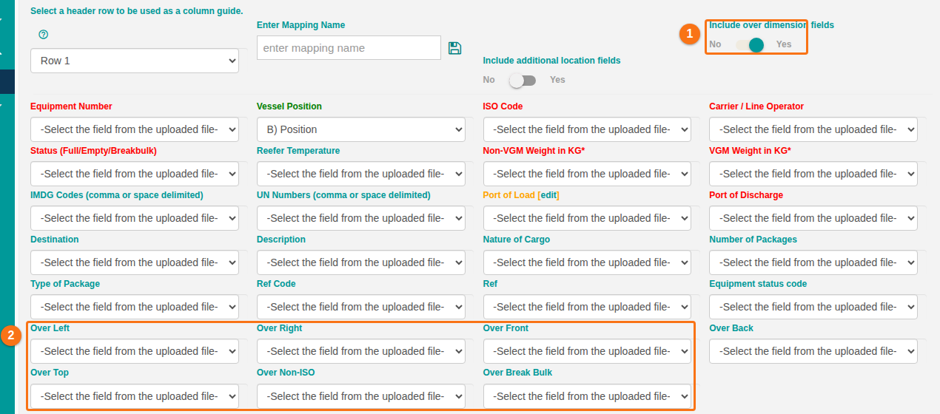Open the Reefer Temperature dropdown
Viewport: 940px width, 414px height.
pyautogui.click(x=361, y=174)
